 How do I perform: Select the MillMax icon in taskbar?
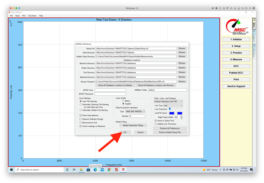tap(123, 170)
